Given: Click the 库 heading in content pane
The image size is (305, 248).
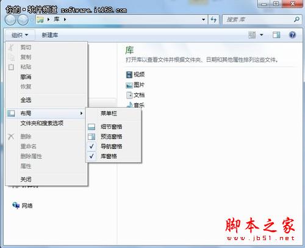Looking at the screenshot, I should tap(129, 50).
